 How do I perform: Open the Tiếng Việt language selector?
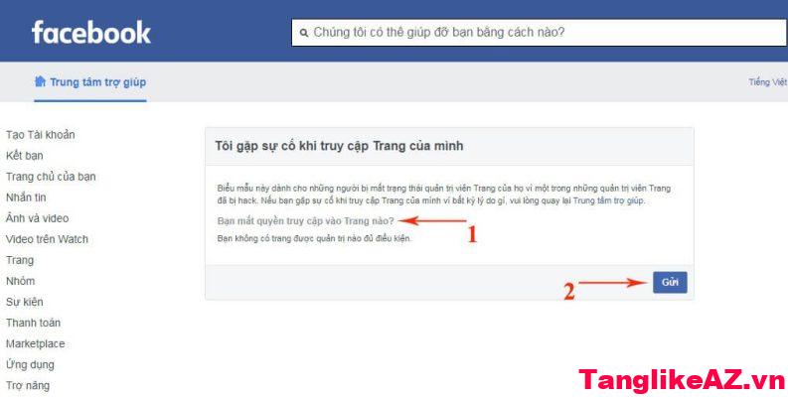pyautogui.click(x=767, y=81)
